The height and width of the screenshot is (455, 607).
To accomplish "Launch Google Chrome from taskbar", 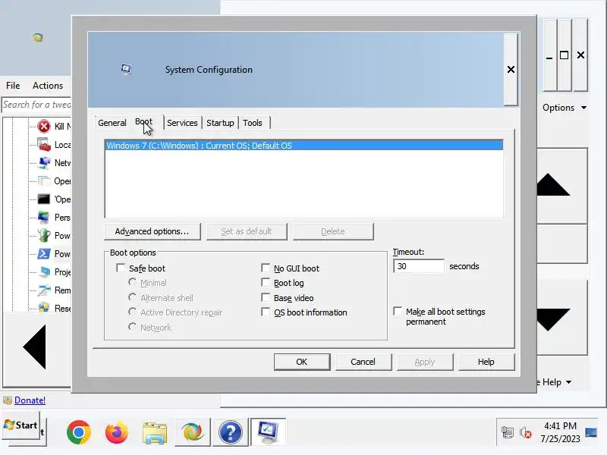I will pyautogui.click(x=79, y=431).
